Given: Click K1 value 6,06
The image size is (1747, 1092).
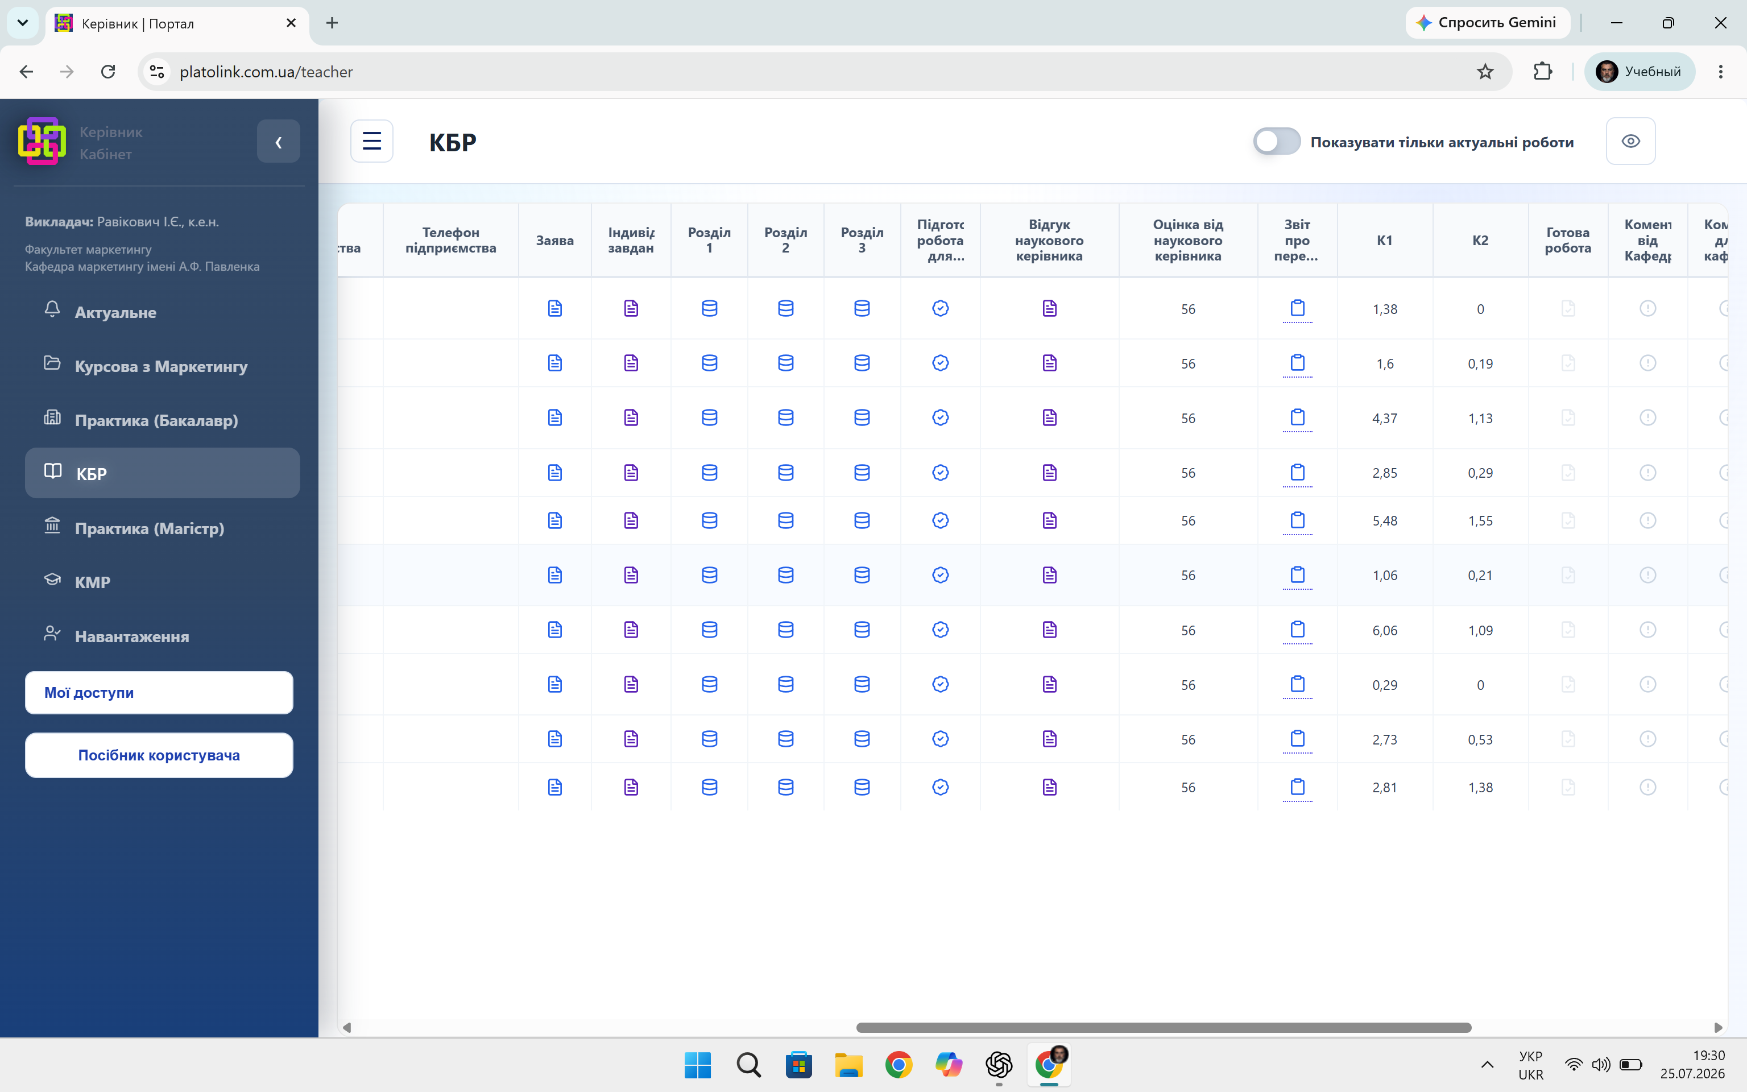Looking at the screenshot, I should point(1385,631).
